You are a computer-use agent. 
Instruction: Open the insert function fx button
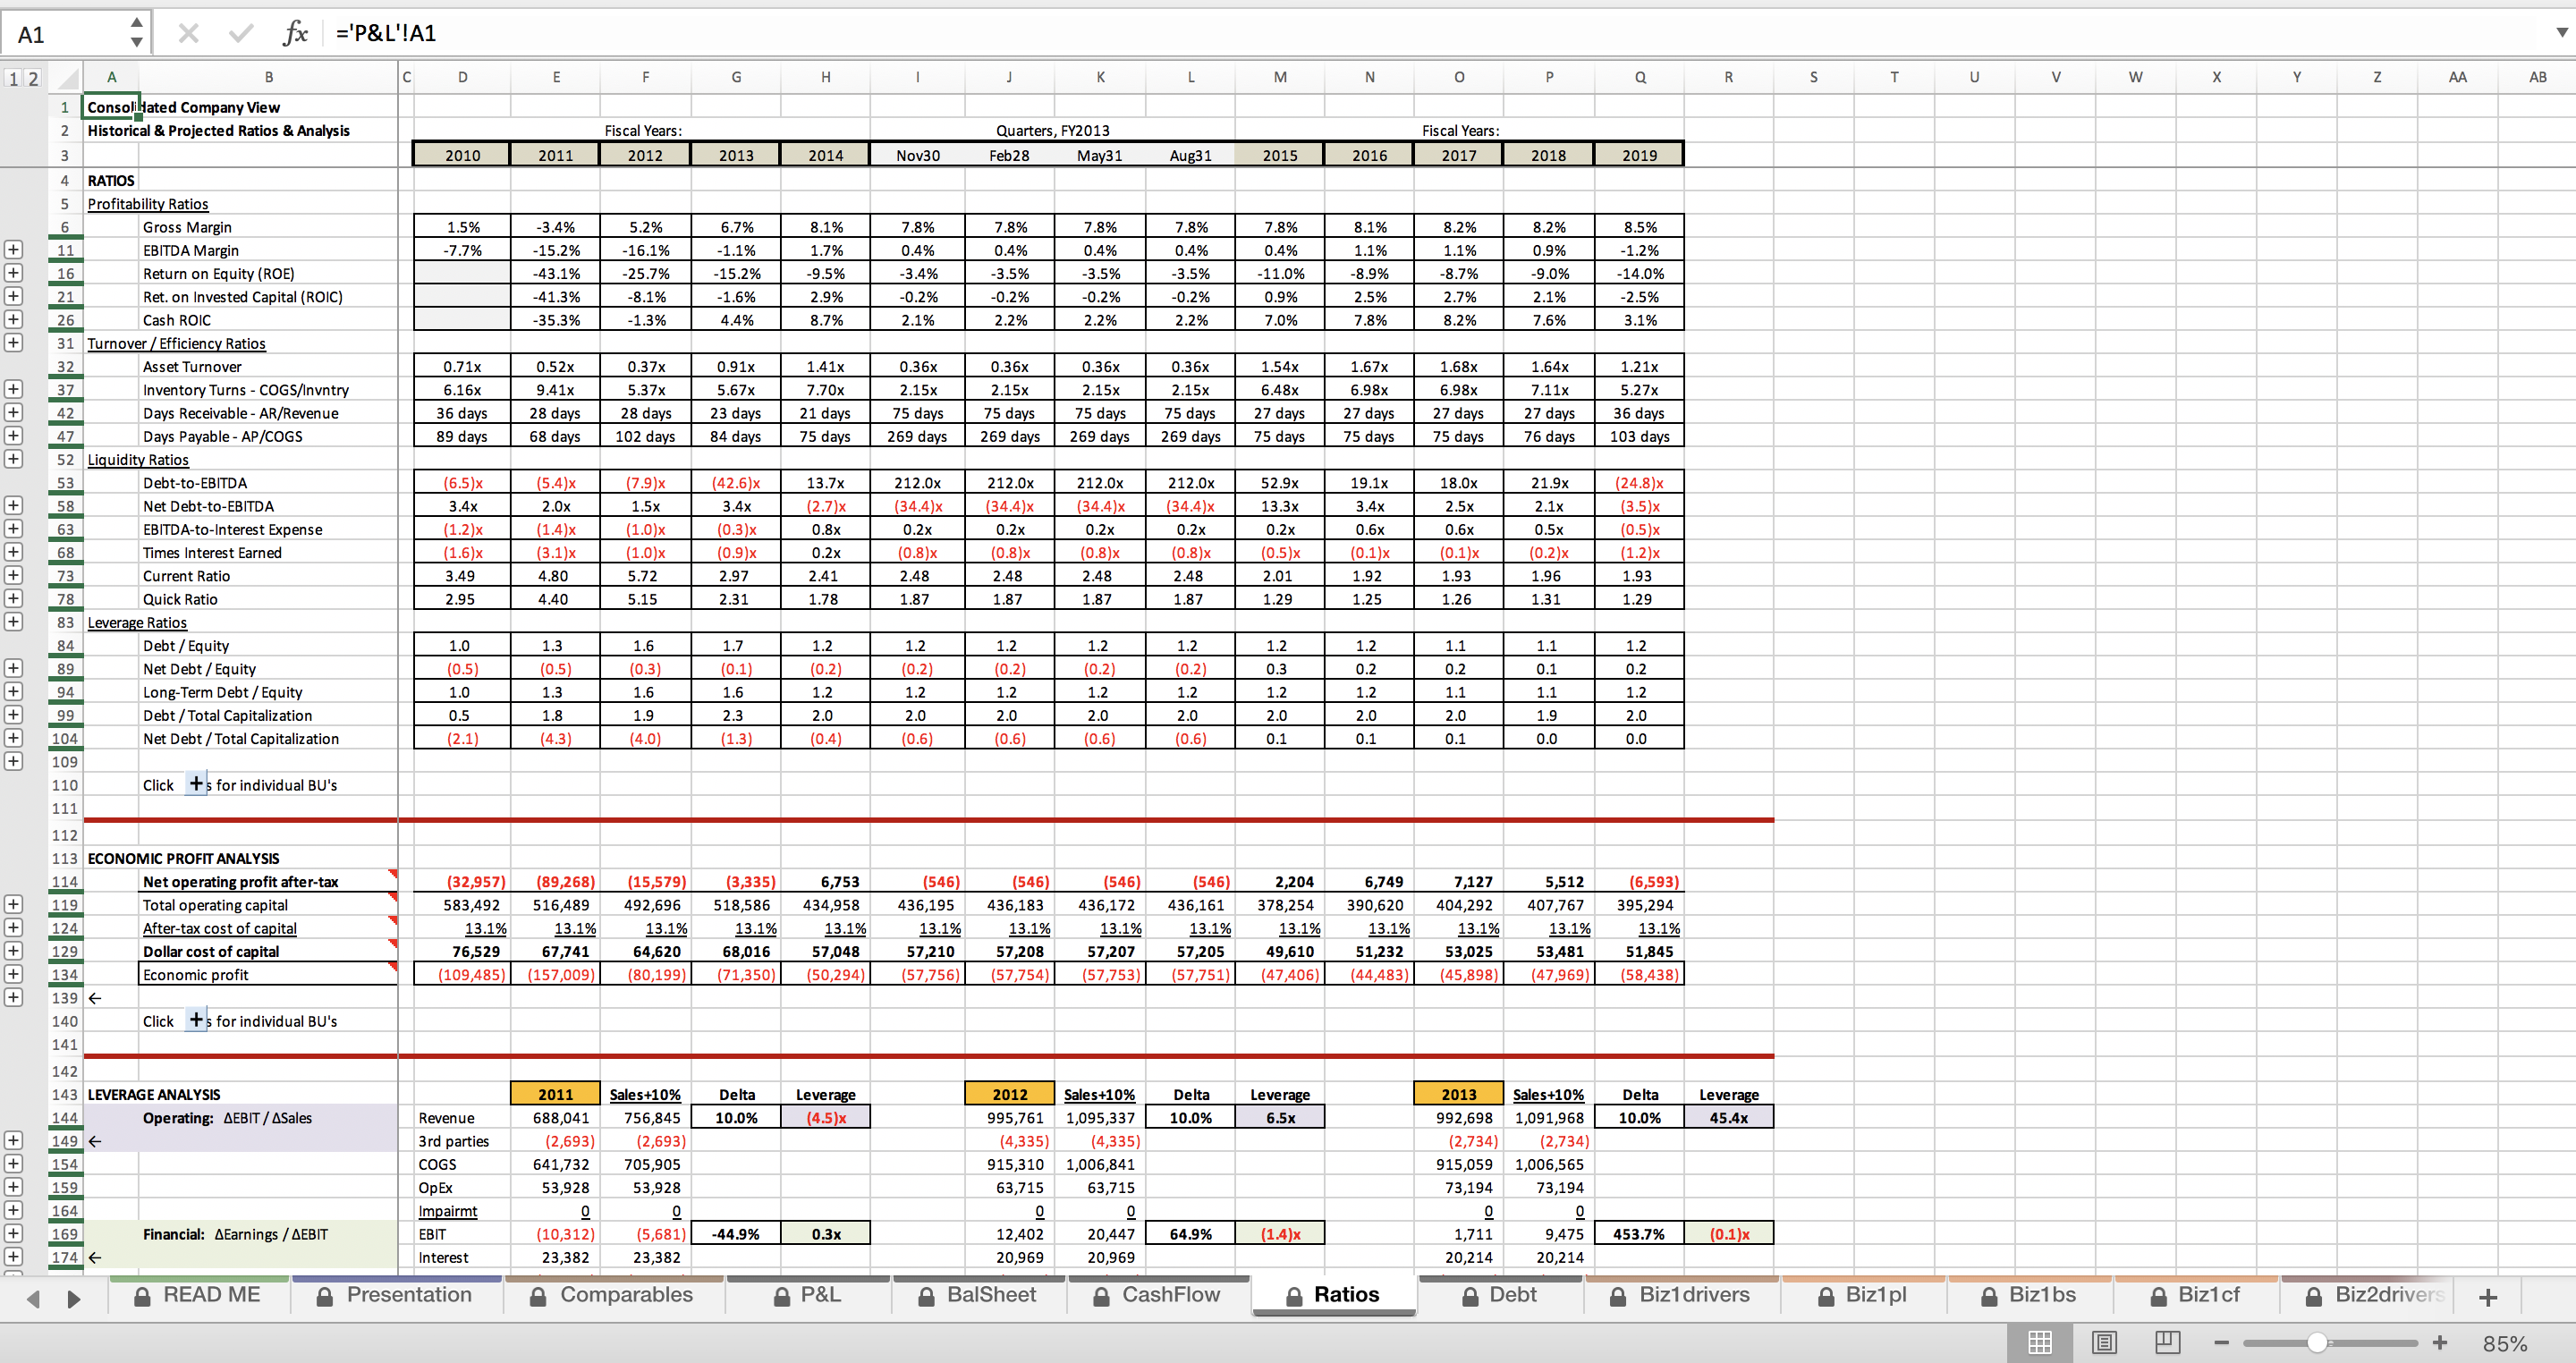[295, 34]
